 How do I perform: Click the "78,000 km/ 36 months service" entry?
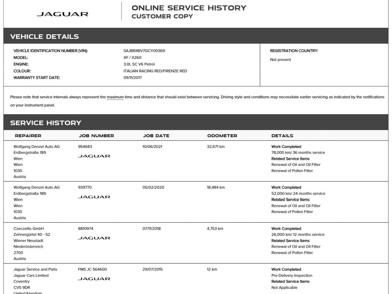(298, 153)
